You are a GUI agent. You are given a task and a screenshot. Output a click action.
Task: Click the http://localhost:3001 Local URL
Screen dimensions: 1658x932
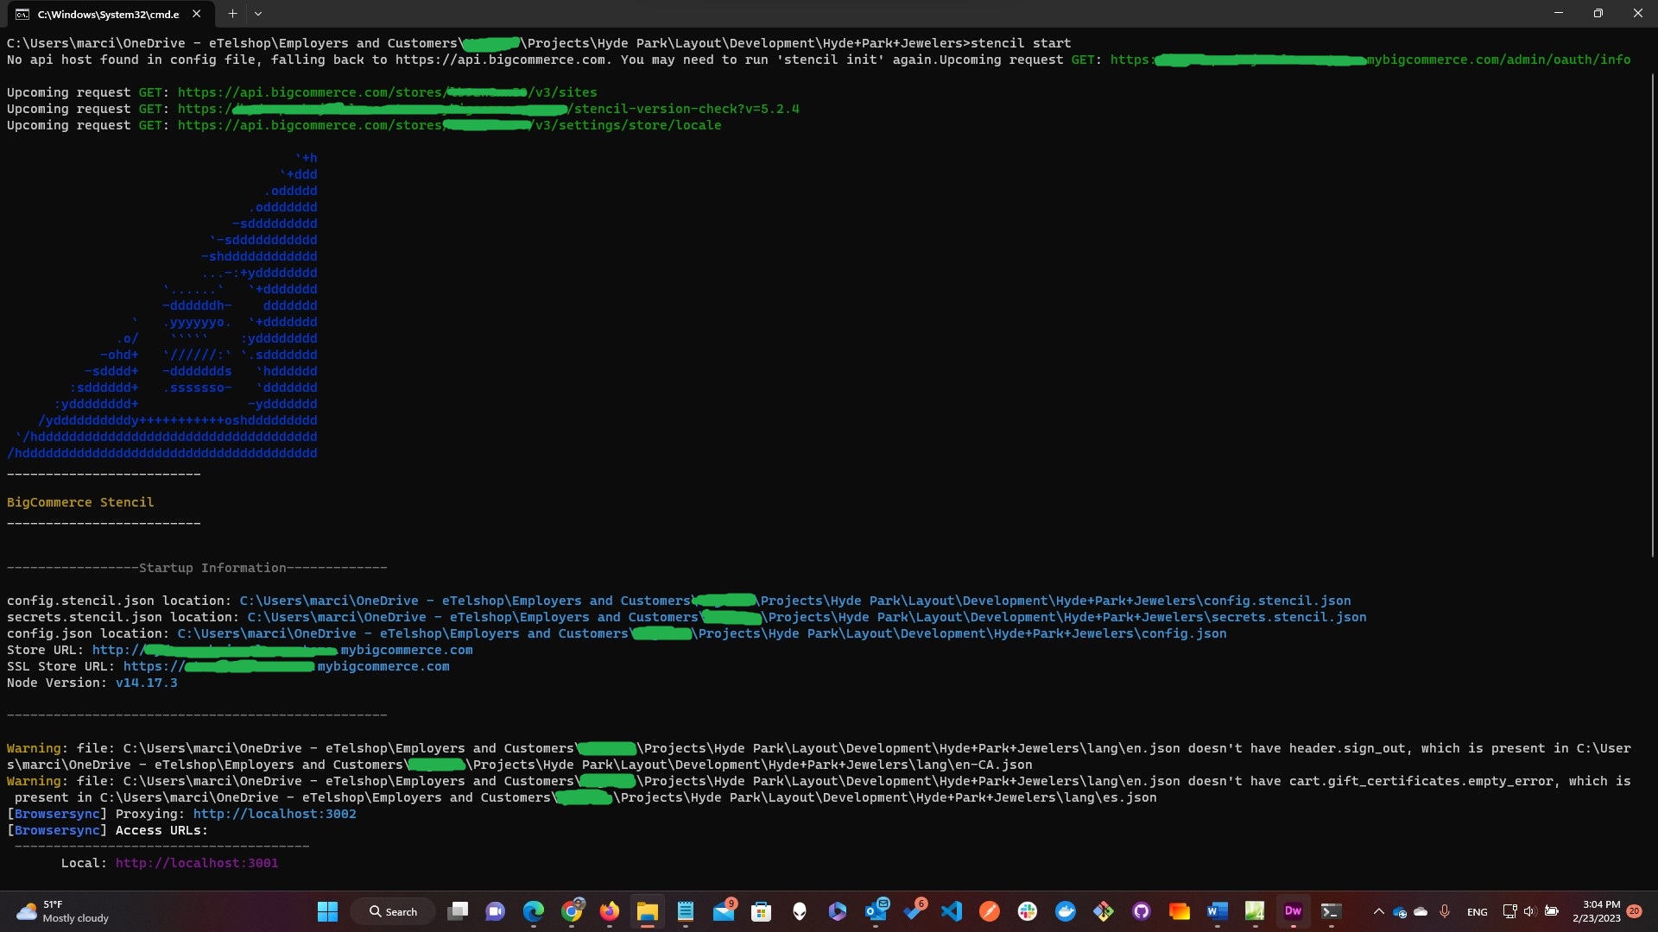[197, 863]
